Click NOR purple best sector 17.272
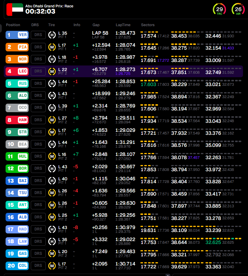The width and height of the screenshot is (248, 276). pyautogui.click(x=163, y=60)
